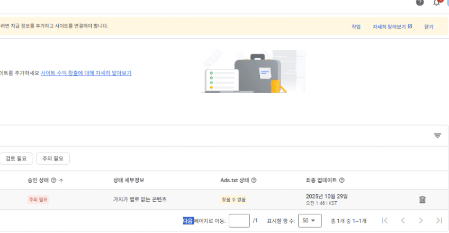
Task: Click the 상태 세부정보 column header
Action: pos(129,181)
